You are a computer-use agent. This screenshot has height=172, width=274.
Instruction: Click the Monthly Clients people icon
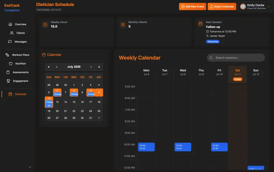tap(123, 25)
